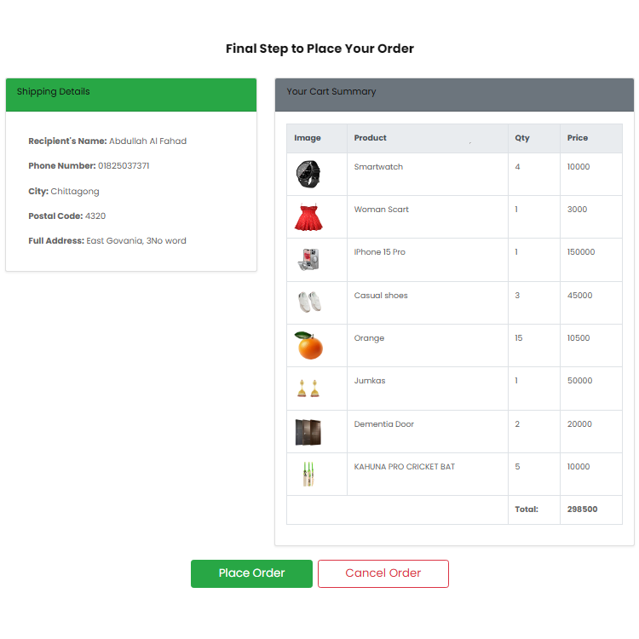Cancel the order using red outlined button

point(383,573)
